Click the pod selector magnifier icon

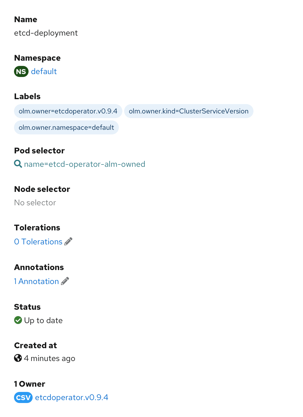18,164
